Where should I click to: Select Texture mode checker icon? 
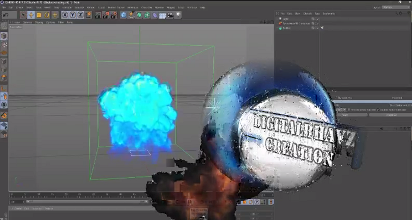pos(4,44)
